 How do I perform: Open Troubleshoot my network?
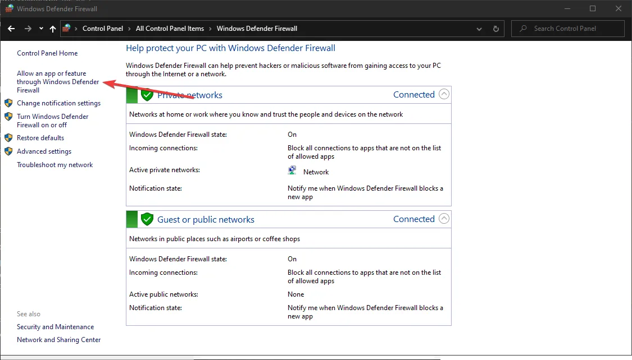(x=55, y=165)
